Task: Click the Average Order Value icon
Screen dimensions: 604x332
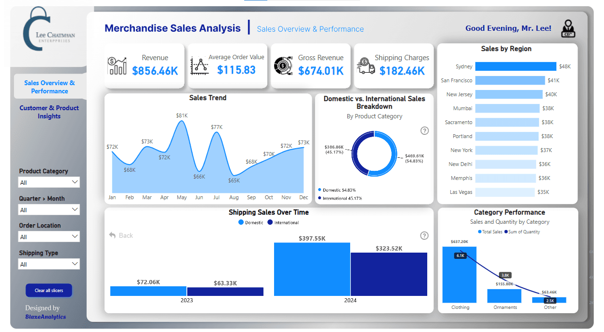Action: 200,66
